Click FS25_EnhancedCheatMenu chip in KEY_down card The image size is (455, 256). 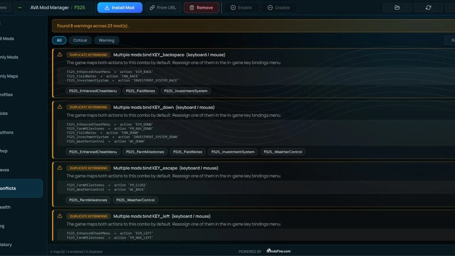point(93,152)
